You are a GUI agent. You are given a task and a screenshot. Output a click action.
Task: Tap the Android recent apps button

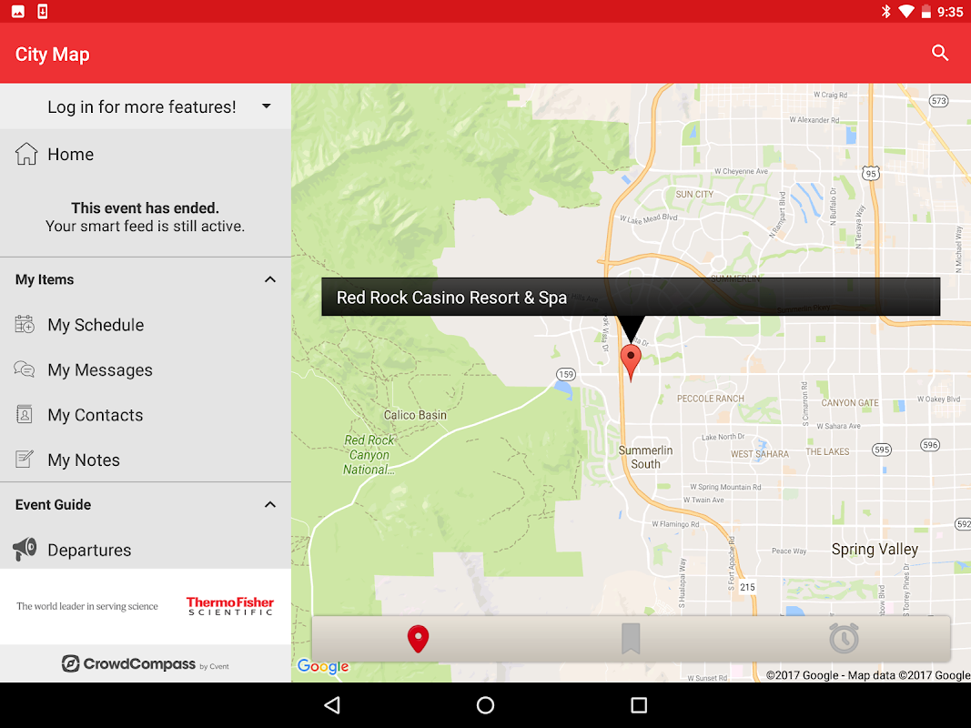pyautogui.click(x=639, y=705)
